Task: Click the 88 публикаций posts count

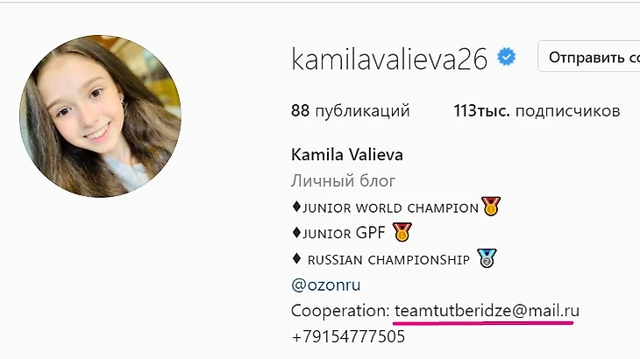Action: coord(350,110)
